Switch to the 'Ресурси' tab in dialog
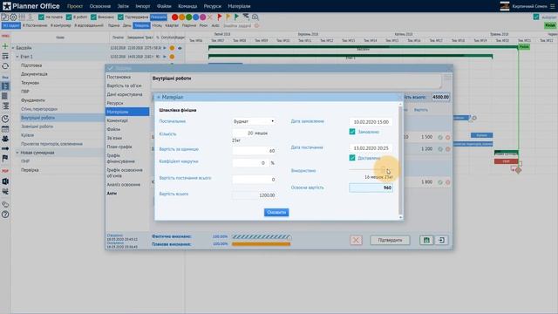Screen dimensions: 558x314 115,103
